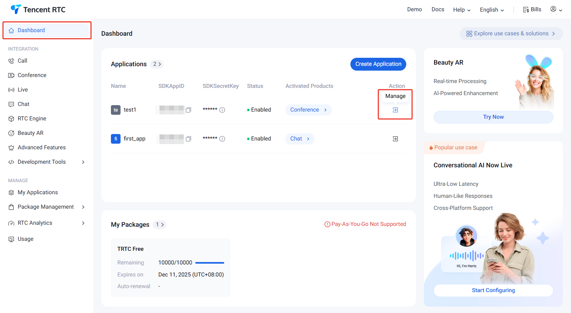The width and height of the screenshot is (571, 313).
Task: Click the Bills icon in header
Action: pyautogui.click(x=526, y=10)
